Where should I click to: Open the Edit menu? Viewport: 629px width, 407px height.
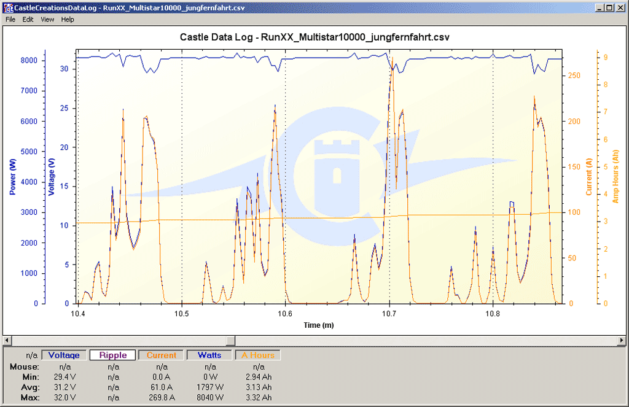28,19
